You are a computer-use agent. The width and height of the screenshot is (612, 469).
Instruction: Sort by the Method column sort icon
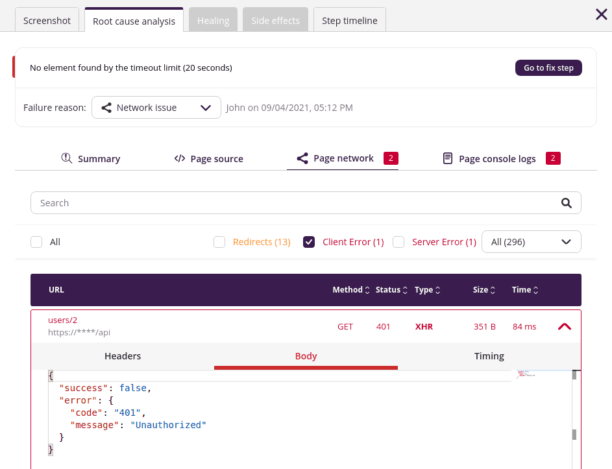367,290
